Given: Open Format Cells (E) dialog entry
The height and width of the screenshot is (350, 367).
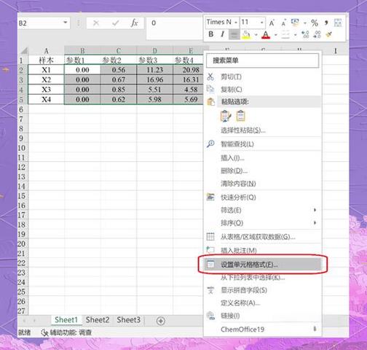Looking at the screenshot, I should (x=262, y=264).
